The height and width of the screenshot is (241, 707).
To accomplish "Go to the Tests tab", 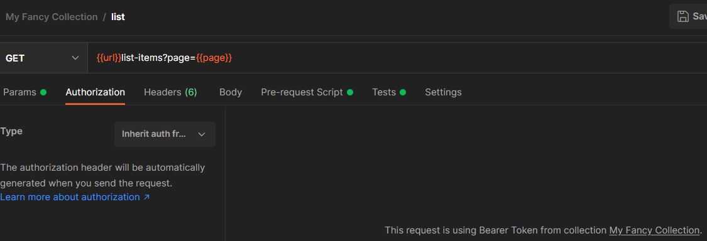I will pos(388,92).
